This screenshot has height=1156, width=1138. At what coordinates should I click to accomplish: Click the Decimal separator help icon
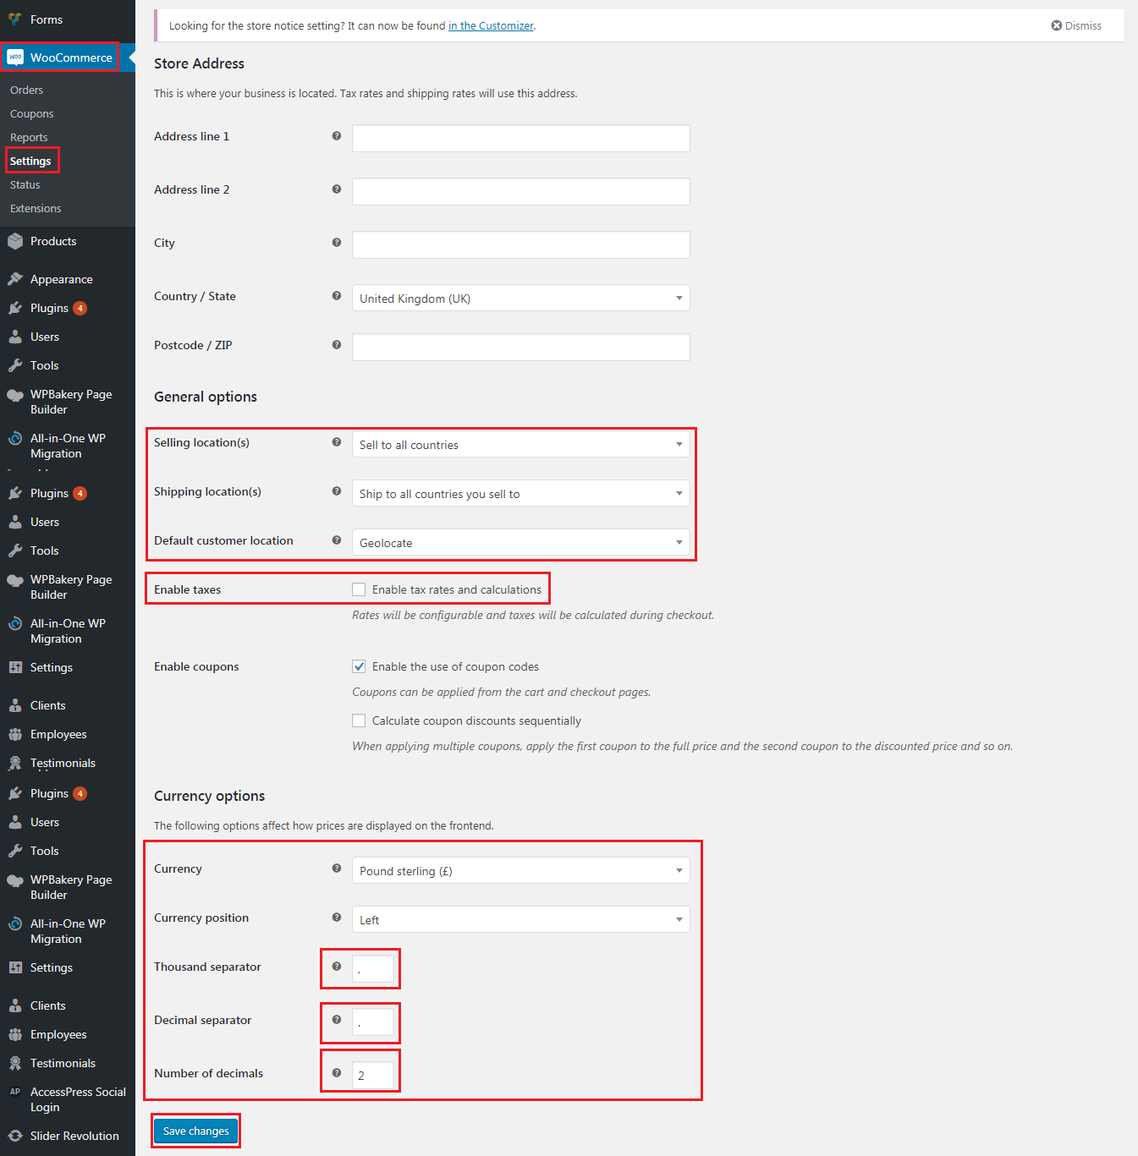click(x=337, y=1020)
